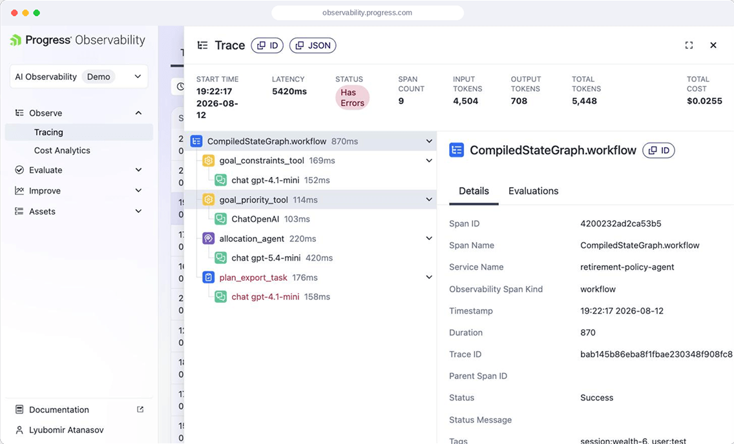Collapse the goal_priority_tool span

point(429,199)
